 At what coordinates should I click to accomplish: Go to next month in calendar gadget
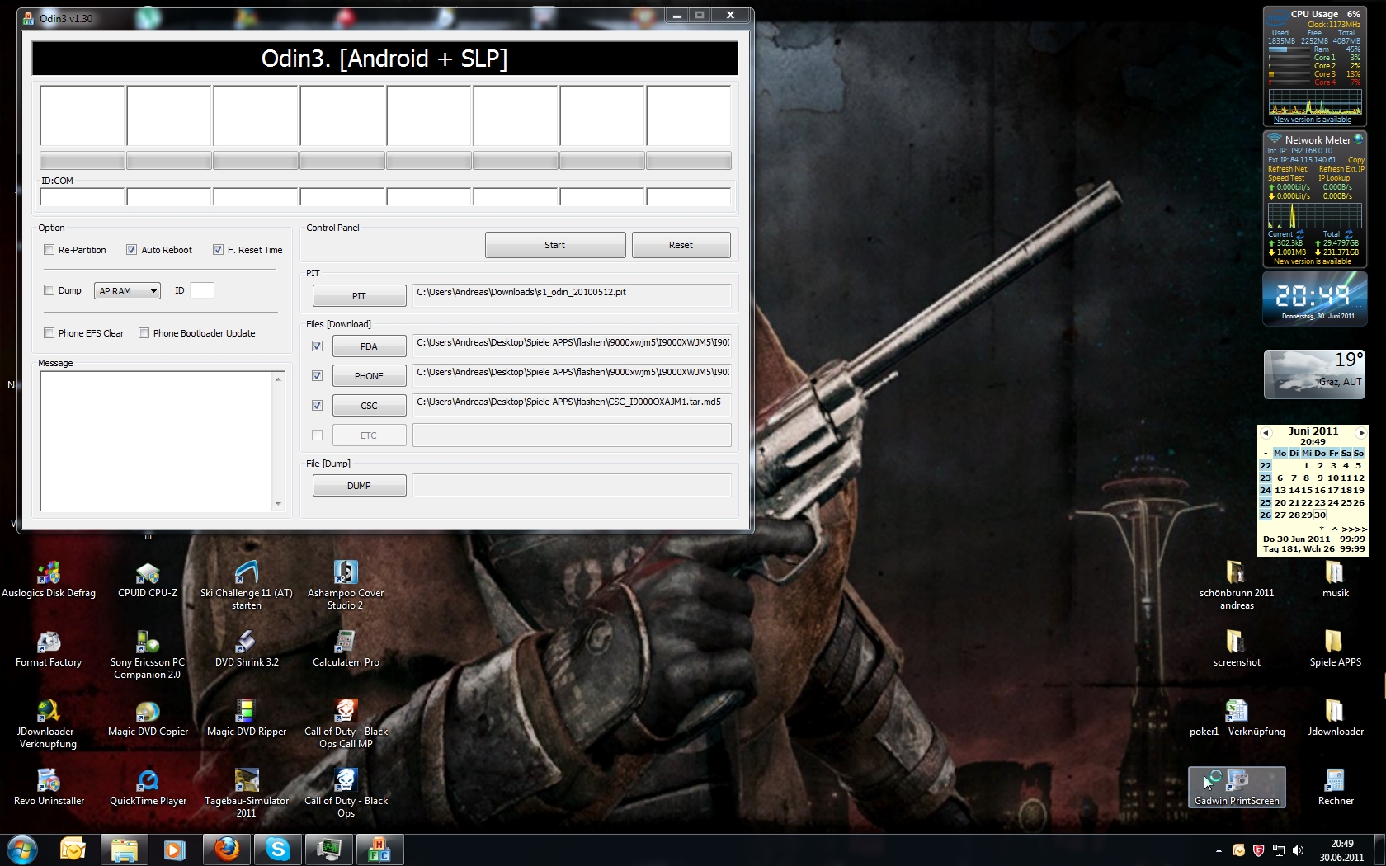click(1361, 433)
